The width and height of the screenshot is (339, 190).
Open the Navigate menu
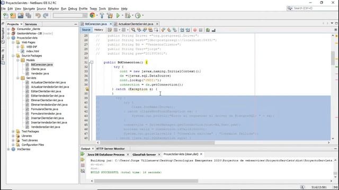coord(29,8)
